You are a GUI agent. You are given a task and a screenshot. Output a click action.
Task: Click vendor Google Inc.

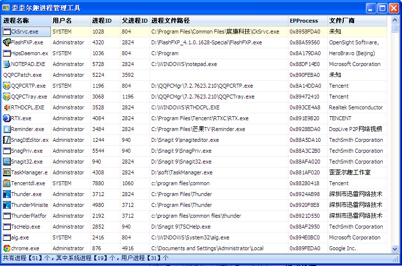tap(342, 248)
